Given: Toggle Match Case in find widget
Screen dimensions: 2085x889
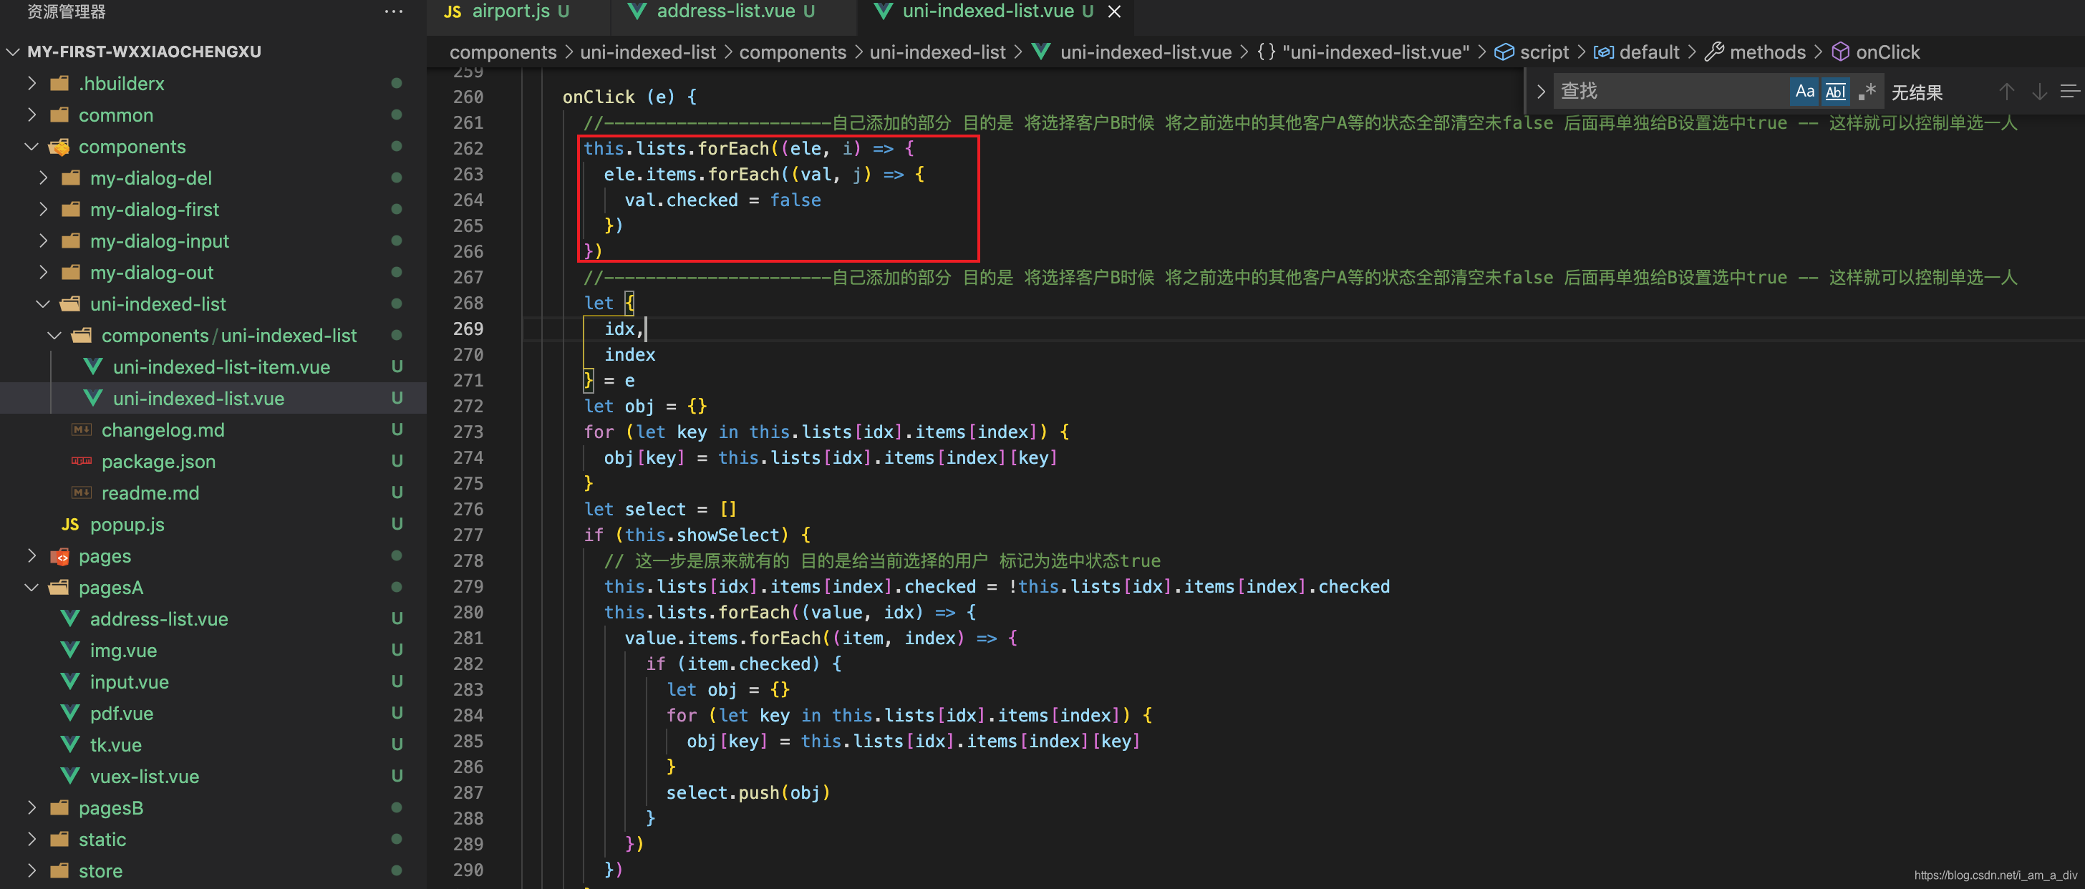Looking at the screenshot, I should pyautogui.click(x=1804, y=92).
